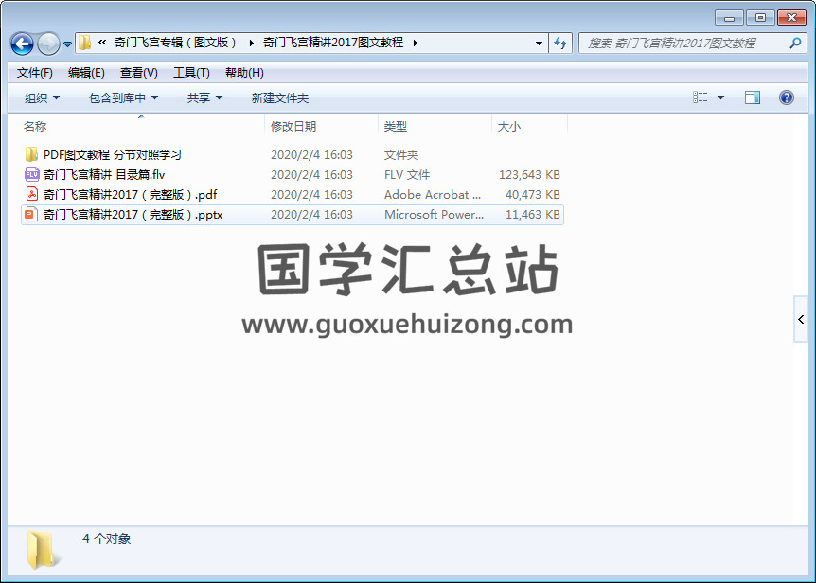Click 4 个对象 status text

[x=107, y=539]
